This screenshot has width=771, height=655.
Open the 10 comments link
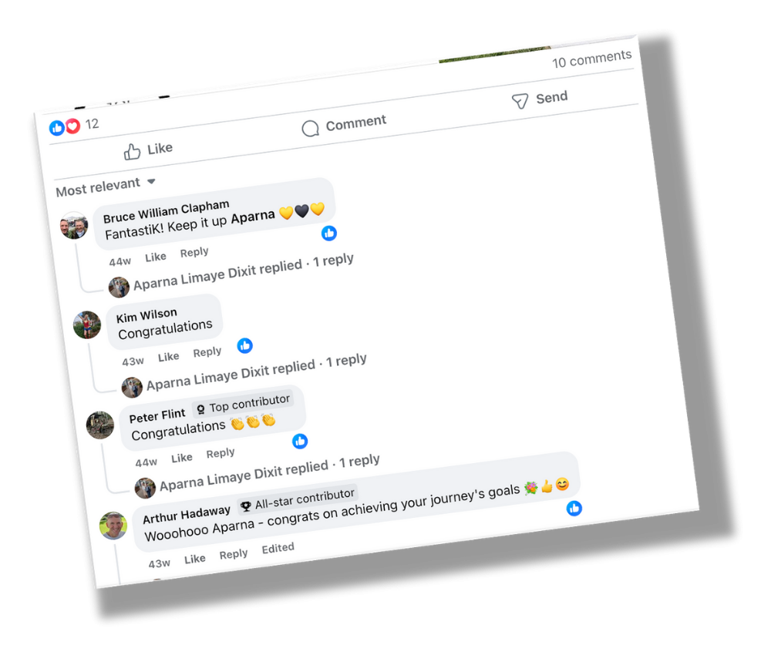tap(591, 59)
